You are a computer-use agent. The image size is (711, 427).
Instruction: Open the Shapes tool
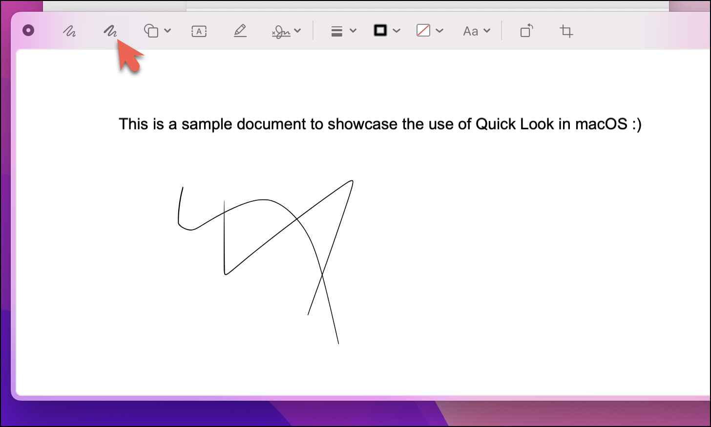point(151,31)
